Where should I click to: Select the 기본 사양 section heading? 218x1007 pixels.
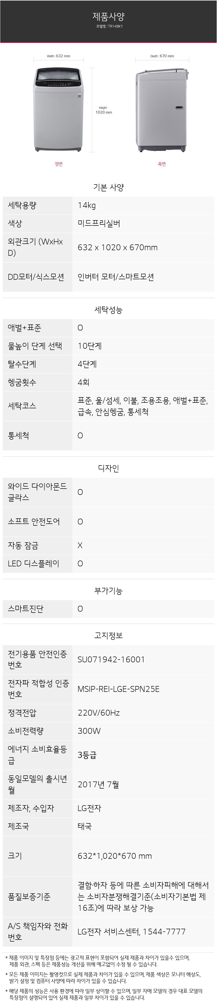(109, 188)
